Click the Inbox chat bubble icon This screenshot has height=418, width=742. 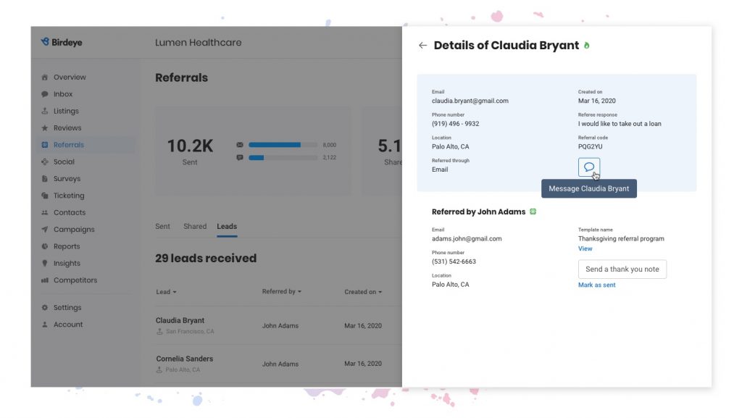[44, 94]
